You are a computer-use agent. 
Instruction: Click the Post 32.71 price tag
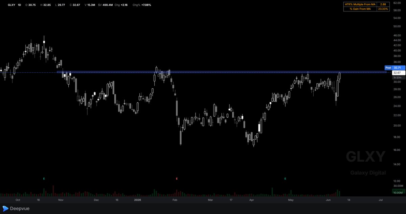pos(395,68)
